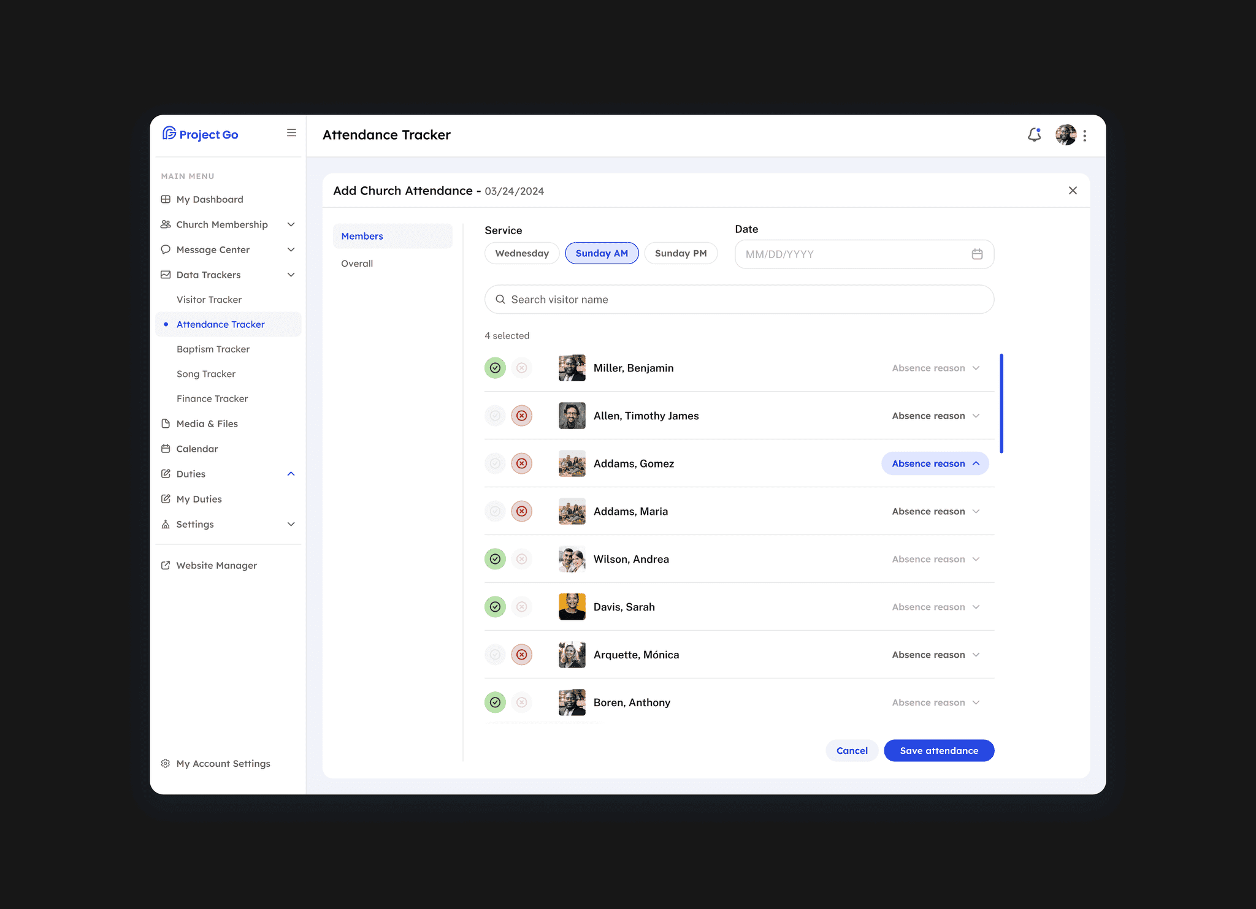The image size is (1256, 909).
Task: Mark Allen, Timothy James as present
Action: [x=495, y=416]
